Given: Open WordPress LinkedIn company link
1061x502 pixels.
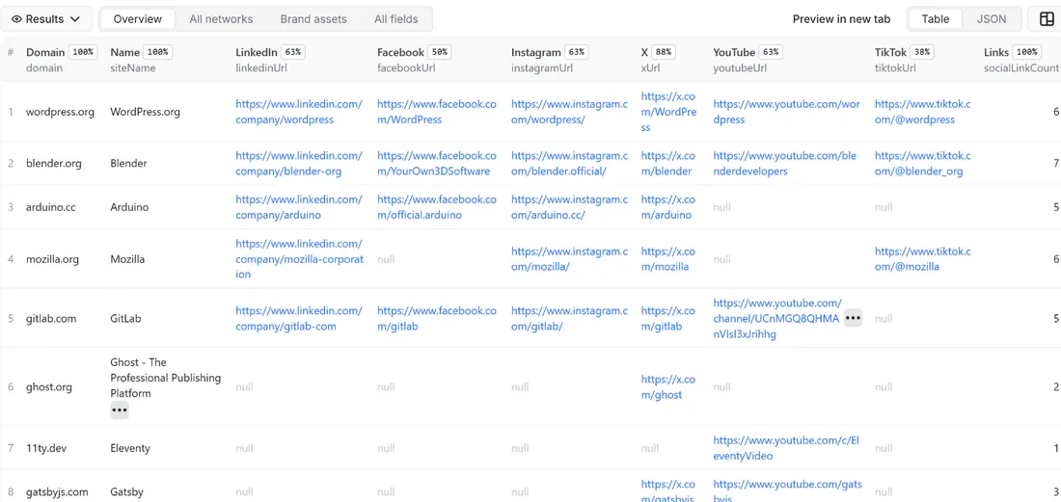Looking at the screenshot, I should pyautogui.click(x=299, y=112).
